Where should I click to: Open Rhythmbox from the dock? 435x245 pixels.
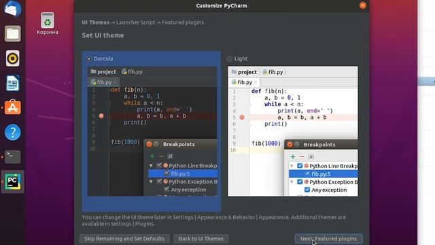click(x=12, y=59)
